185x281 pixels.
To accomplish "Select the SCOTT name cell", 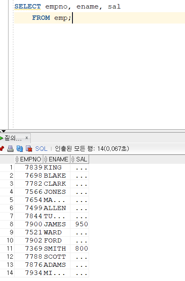I will [57, 257].
